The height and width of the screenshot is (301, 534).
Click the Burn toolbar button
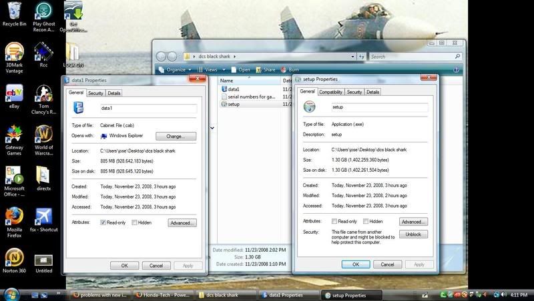[290, 70]
